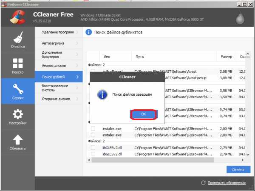255x191 pixels.
Task: Click chevron next to Автозагрузка
Action: point(77,43)
